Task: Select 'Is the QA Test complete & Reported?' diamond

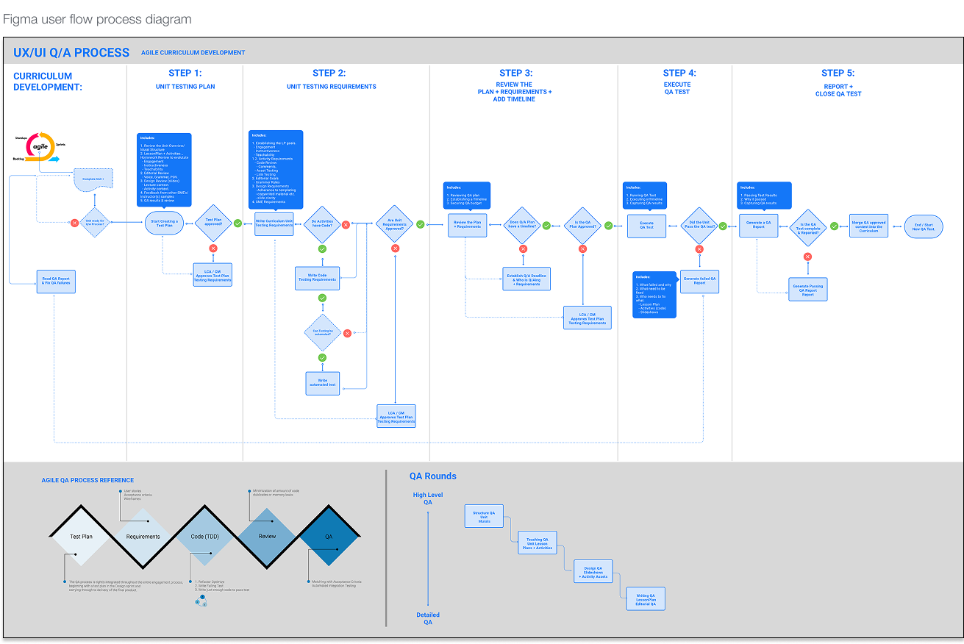Action: coord(807,228)
